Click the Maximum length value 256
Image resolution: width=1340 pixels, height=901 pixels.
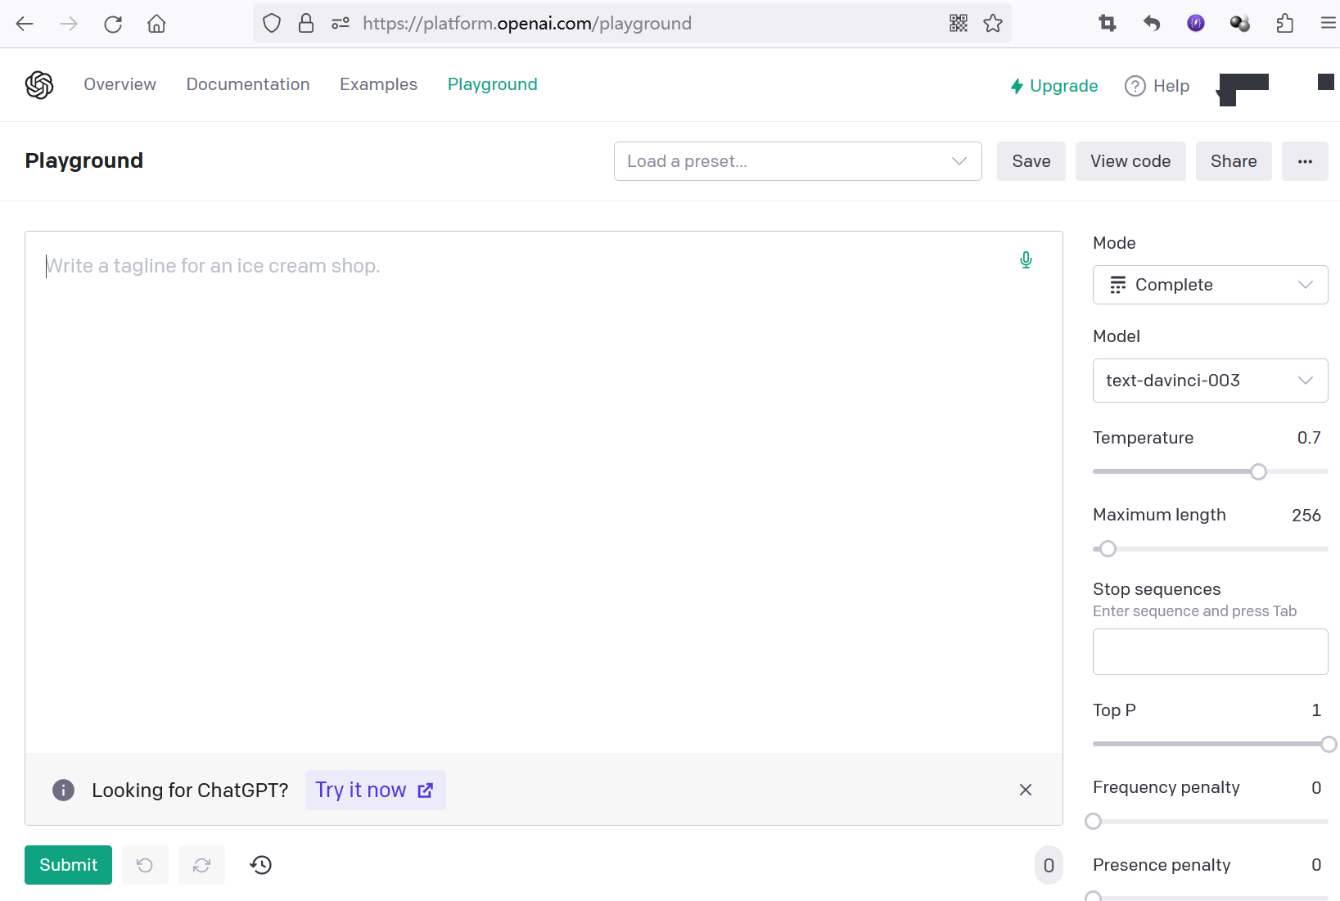tap(1306, 516)
